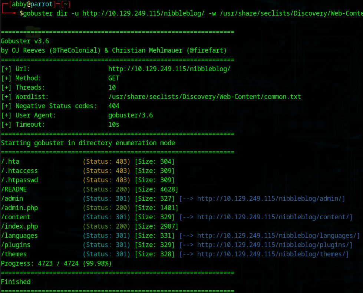This screenshot has height=293, width=363.
Task: Click the Gobuster v3.6 version text
Action: [24, 41]
